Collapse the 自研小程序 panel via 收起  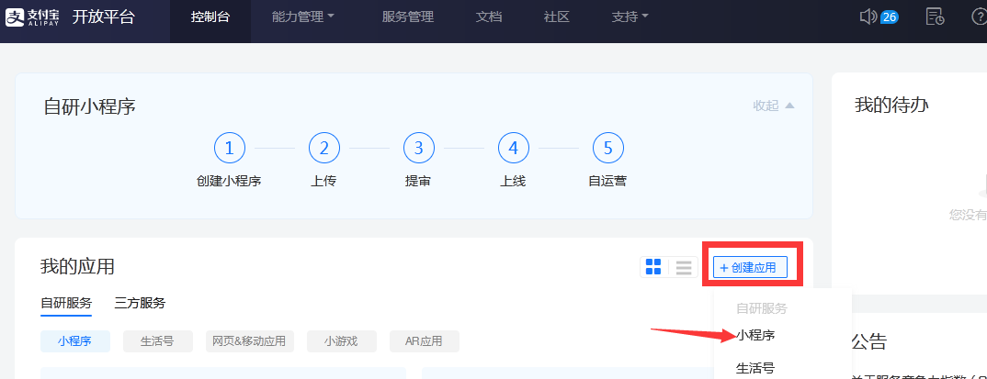click(x=774, y=106)
